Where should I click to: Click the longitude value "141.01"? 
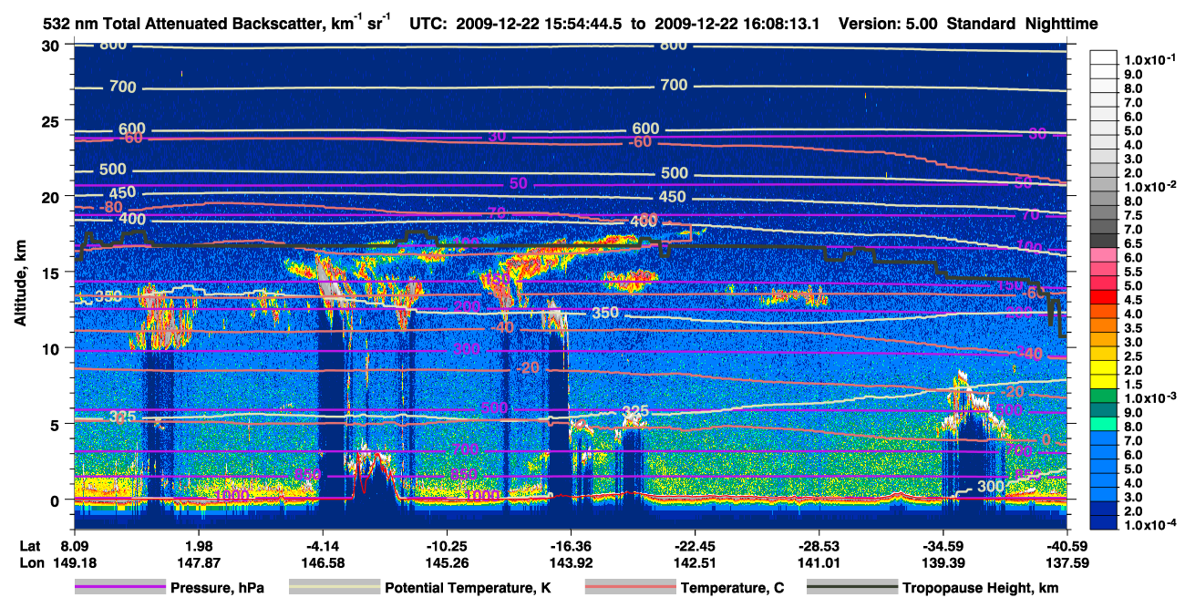point(819,562)
